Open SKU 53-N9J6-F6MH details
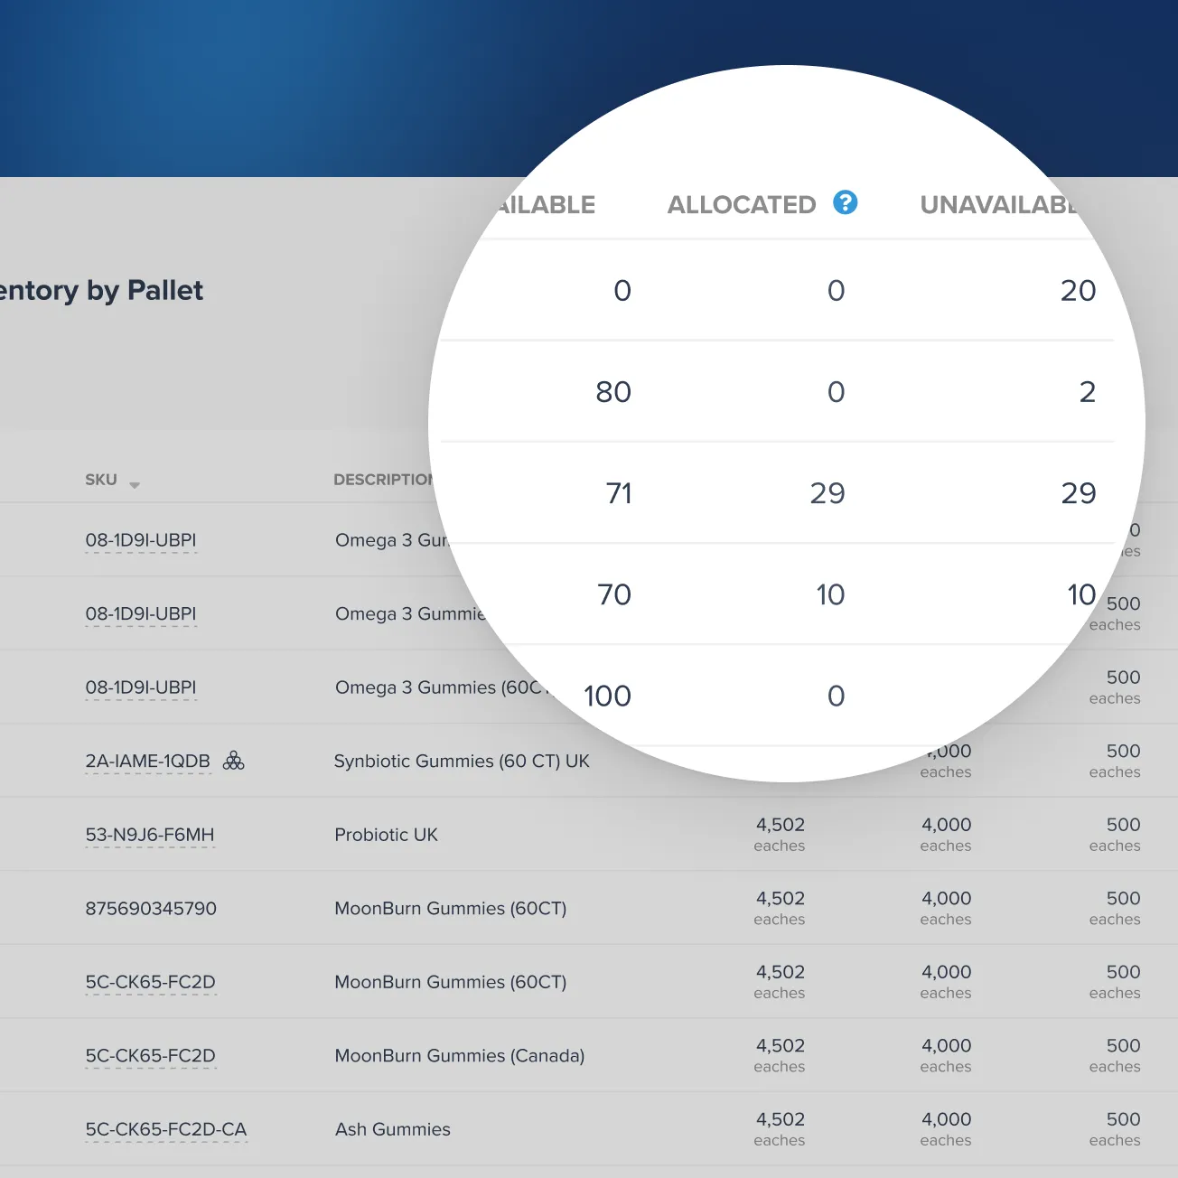Viewport: 1178px width, 1178px height. click(150, 835)
